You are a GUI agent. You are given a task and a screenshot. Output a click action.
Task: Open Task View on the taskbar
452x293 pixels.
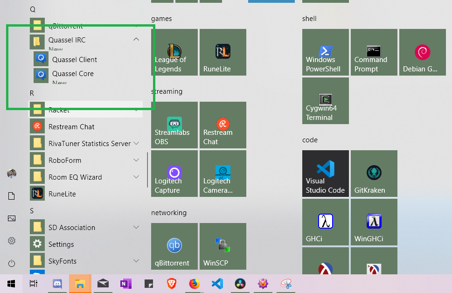(34, 284)
